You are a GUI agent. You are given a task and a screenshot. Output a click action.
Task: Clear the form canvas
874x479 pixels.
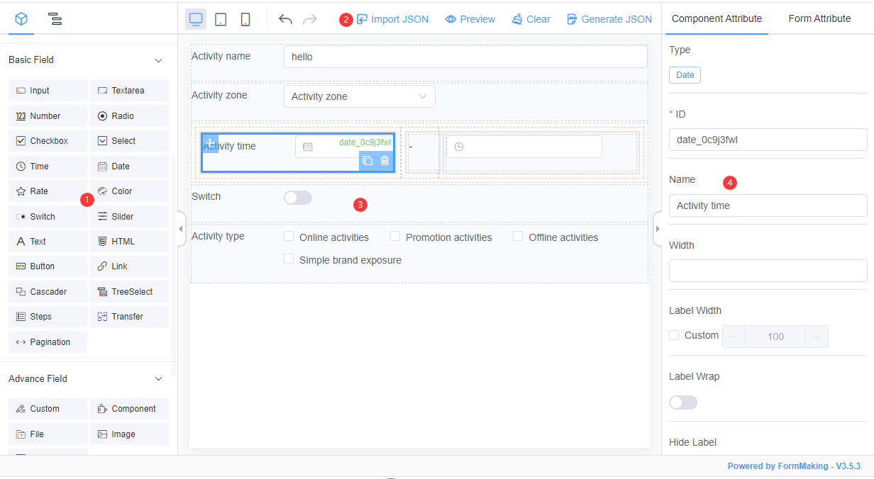point(531,19)
